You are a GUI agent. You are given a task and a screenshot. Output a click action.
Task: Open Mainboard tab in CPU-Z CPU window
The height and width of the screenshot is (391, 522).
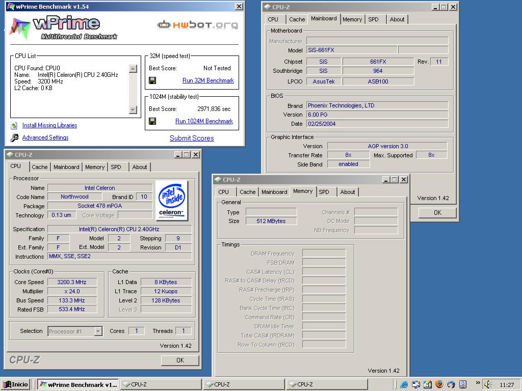66,167
